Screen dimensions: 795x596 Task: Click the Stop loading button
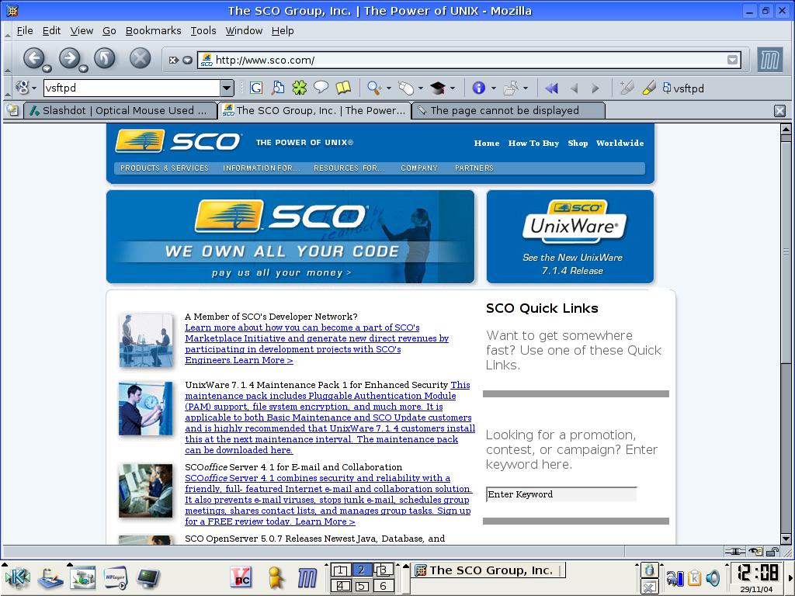[x=140, y=57]
